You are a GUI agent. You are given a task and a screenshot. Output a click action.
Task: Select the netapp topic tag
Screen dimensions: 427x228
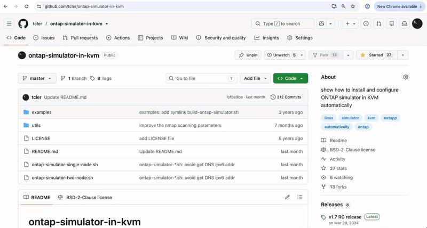[x=390, y=118]
